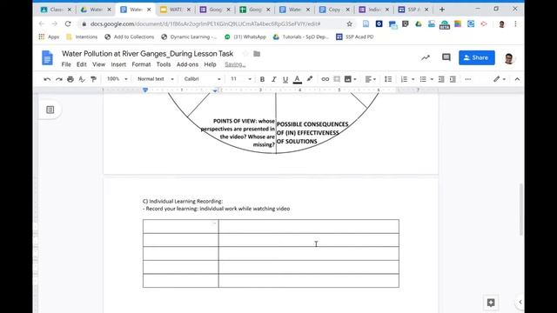
Task: Click the line spacing icon
Action: tap(388, 79)
